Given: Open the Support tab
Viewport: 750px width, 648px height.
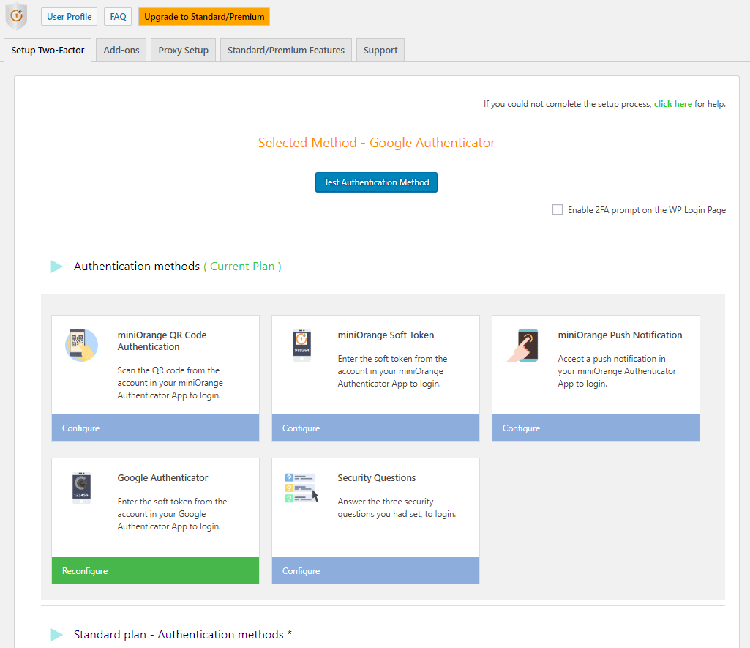Looking at the screenshot, I should click(x=380, y=50).
